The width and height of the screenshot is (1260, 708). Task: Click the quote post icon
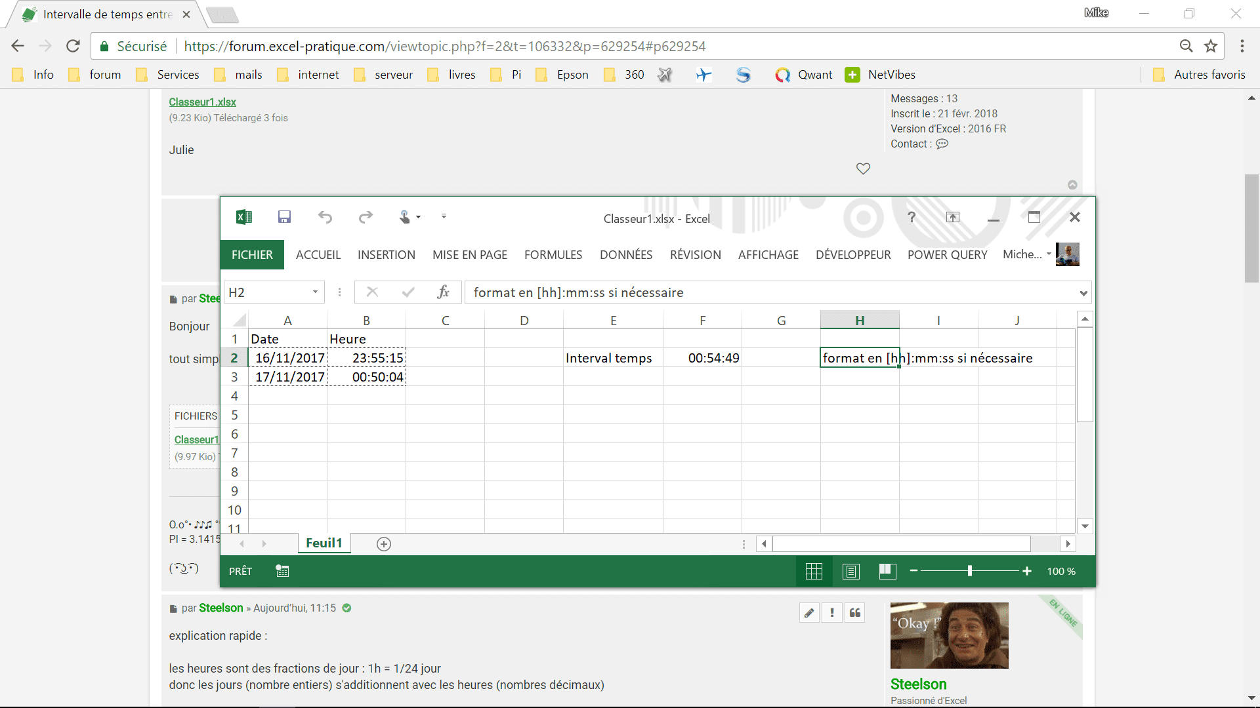point(854,613)
